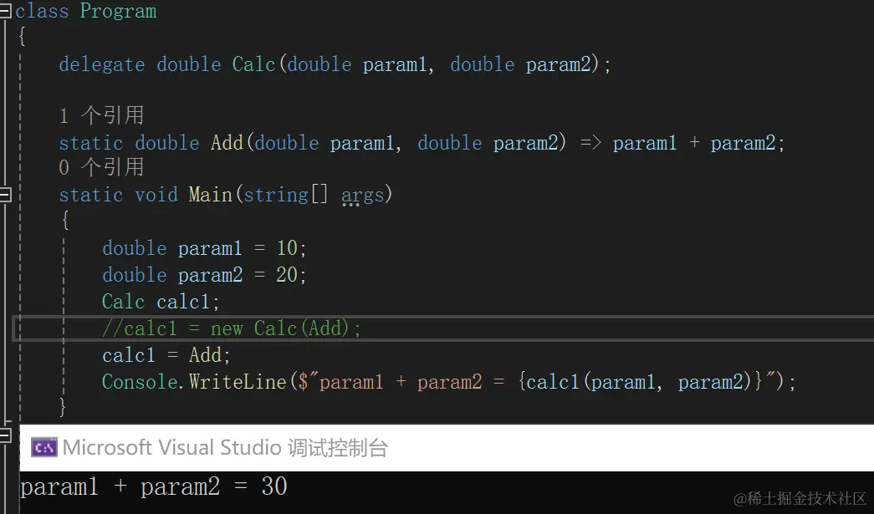Collapse the Main method outline toggle
Image resolution: width=874 pixels, height=514 pixels.
click(x=5, y=195)
